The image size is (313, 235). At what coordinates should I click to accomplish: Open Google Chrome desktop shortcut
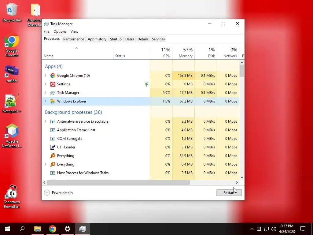point(12,45)
